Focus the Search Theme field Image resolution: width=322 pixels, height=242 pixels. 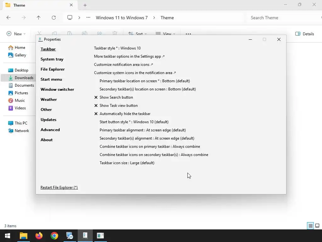coord(283,18)
